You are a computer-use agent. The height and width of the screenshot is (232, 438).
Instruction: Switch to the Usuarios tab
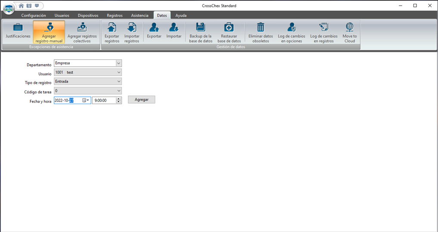pos(62,15)
